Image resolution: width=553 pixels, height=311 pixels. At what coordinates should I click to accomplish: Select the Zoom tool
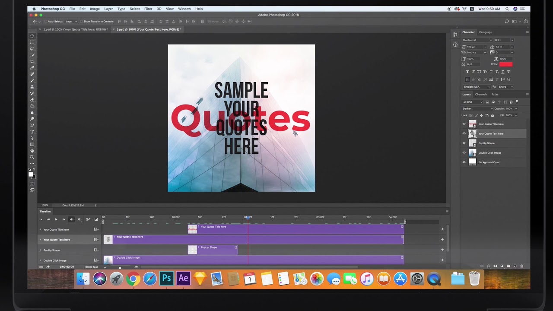[32, 157]
